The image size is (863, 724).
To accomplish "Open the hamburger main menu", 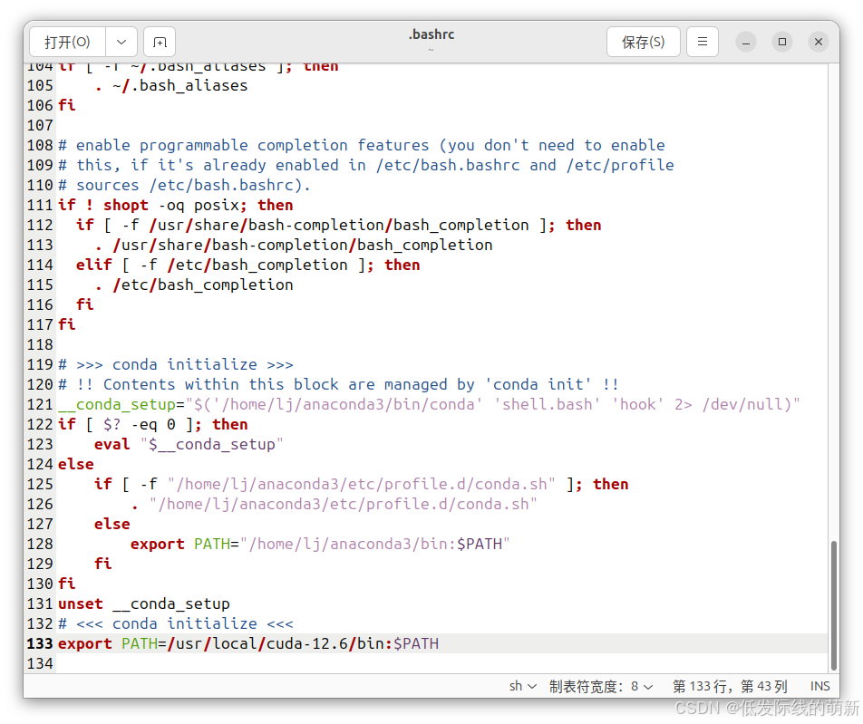I will tap(703, 42).
